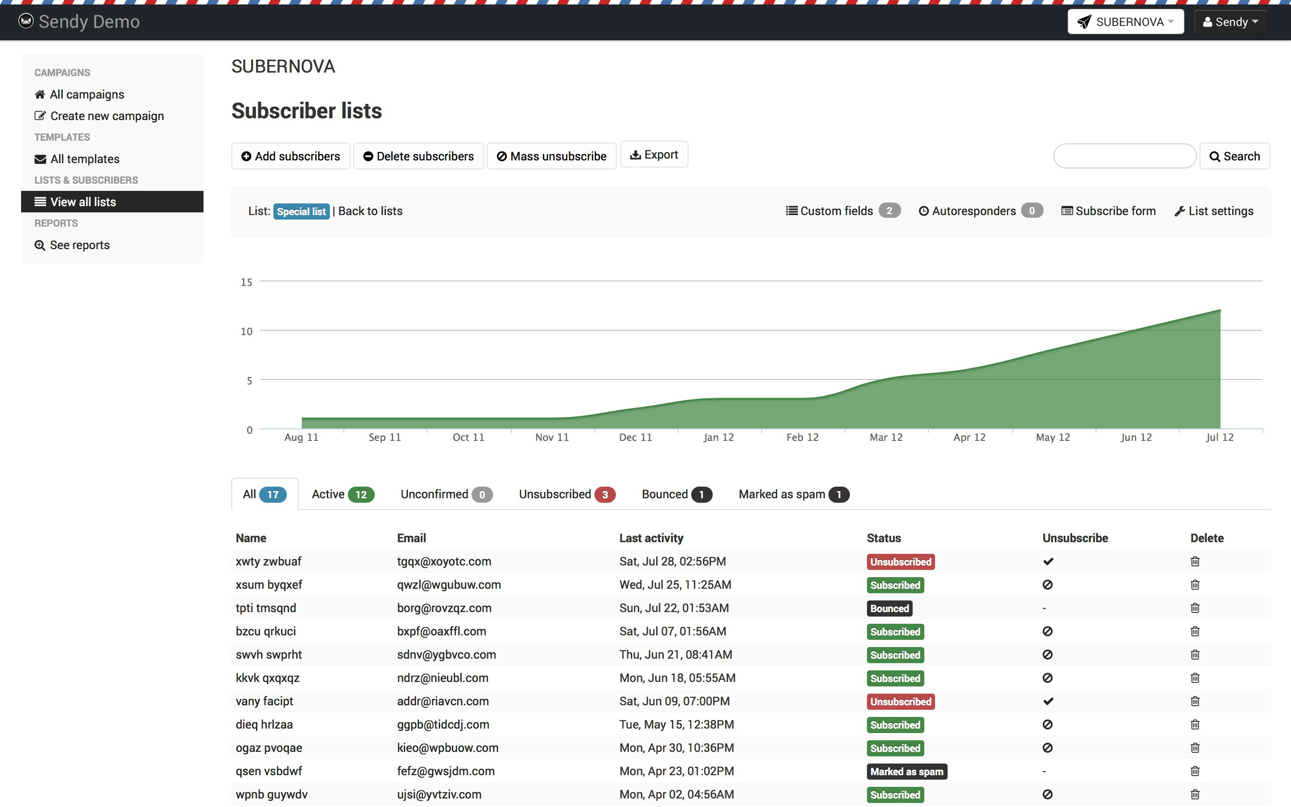Image resolution: width=1291 pixels, height=807 pixels.
Task: Unsubscribe ogaz pvoqae via ban icon
Action: coord(1048,748)
